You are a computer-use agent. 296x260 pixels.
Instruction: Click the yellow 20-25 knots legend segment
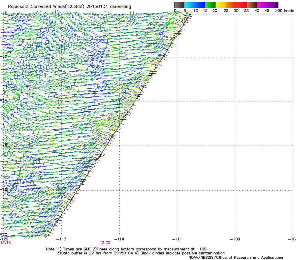221,5
